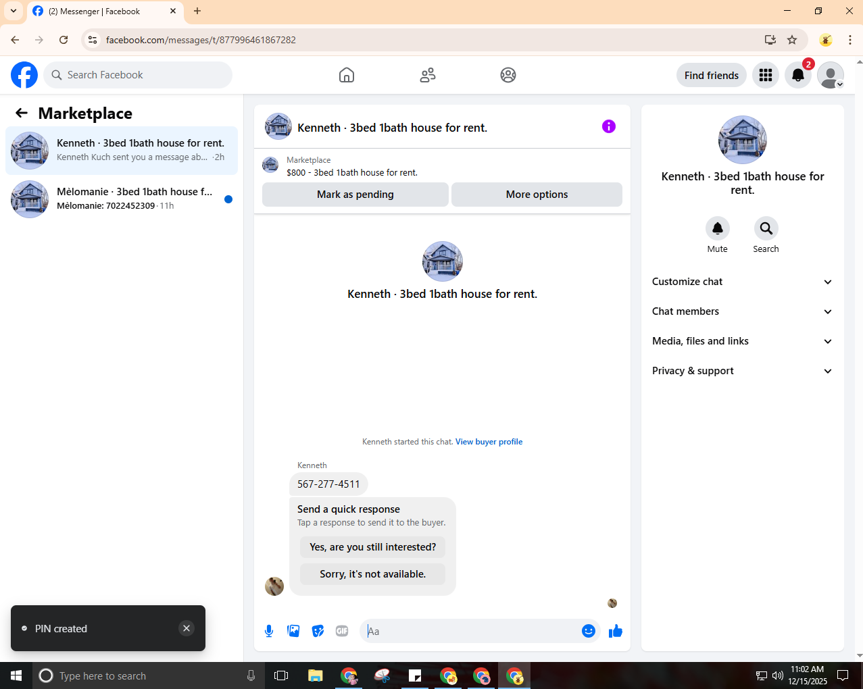Viewport: 863px width, 689px height.
Task: Close the Messenger browser tab
Action: pyautogui.click(x=173, y=11)
